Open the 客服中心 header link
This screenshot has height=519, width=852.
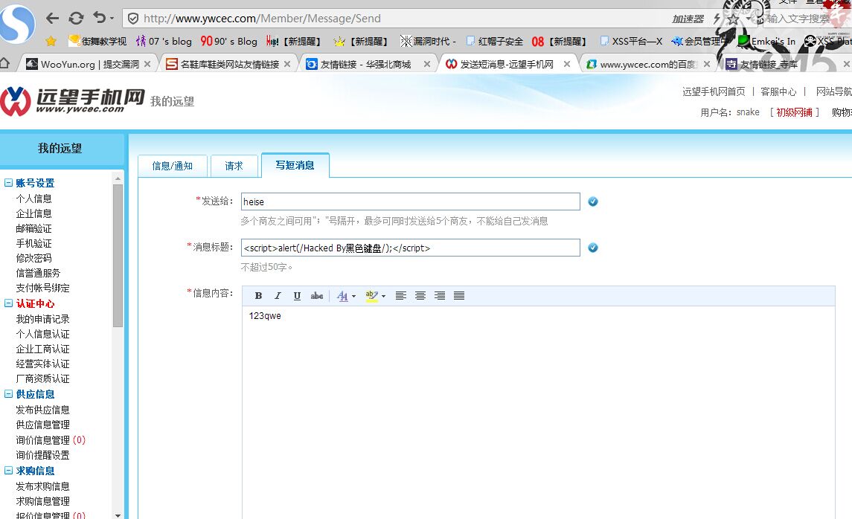778,91
